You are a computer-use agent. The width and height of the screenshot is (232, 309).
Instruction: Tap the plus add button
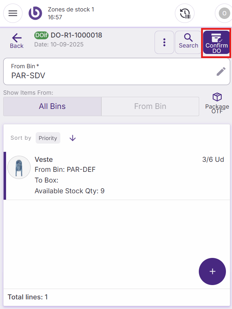(212, 271)
